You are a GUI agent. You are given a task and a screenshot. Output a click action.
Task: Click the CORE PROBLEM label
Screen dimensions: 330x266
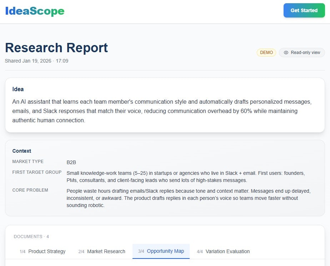pyautogui.click(x=30, y=190)
